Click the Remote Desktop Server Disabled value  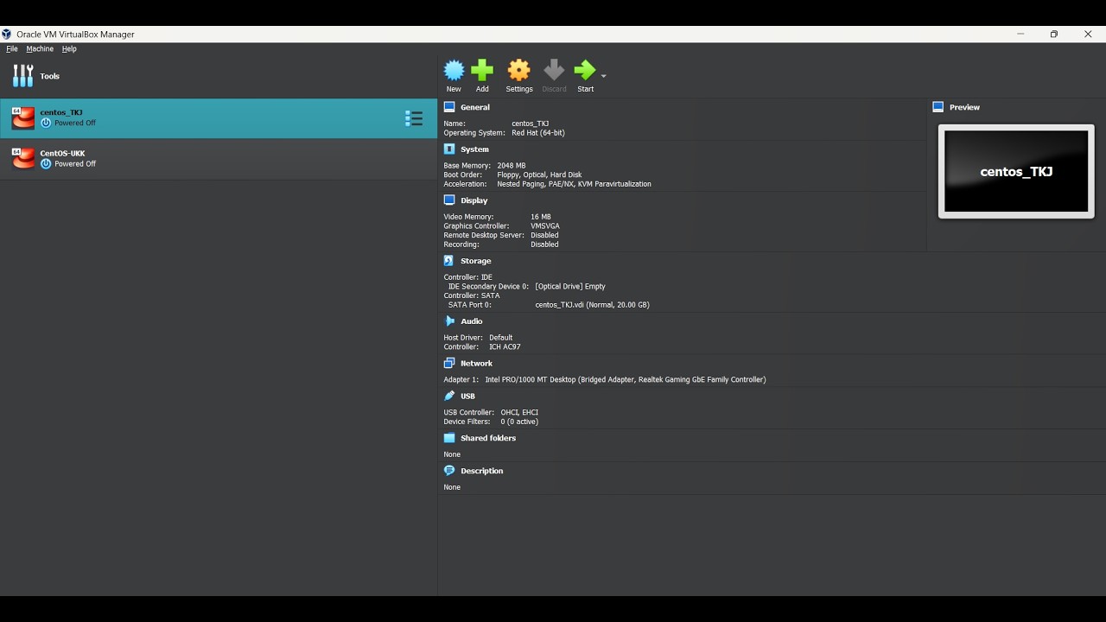click(544, 235)
